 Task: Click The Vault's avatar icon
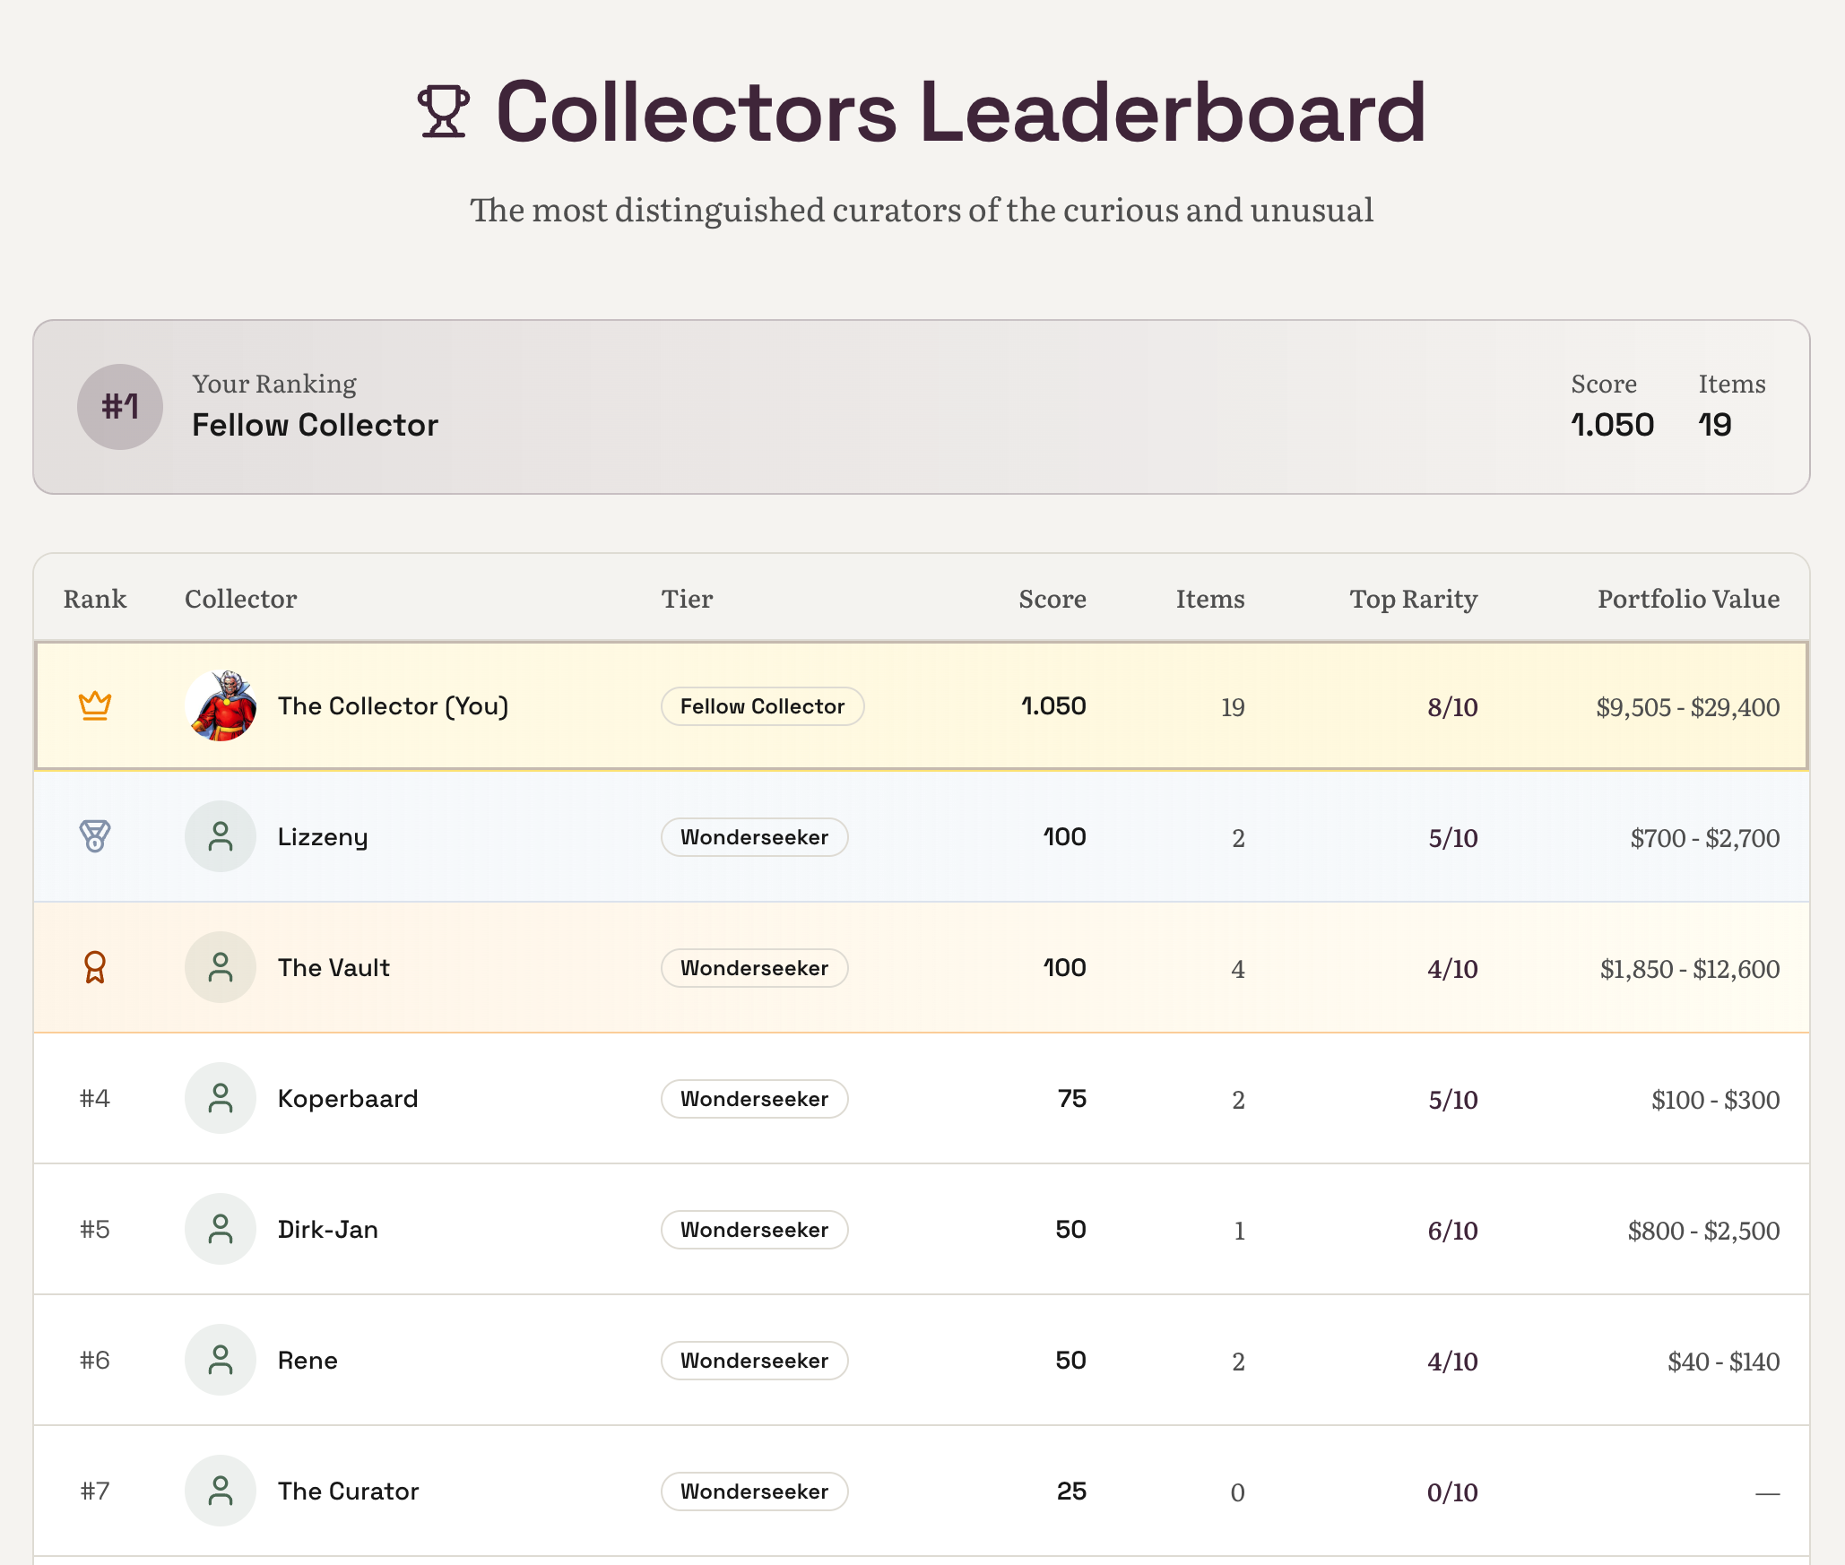(221, 967)
